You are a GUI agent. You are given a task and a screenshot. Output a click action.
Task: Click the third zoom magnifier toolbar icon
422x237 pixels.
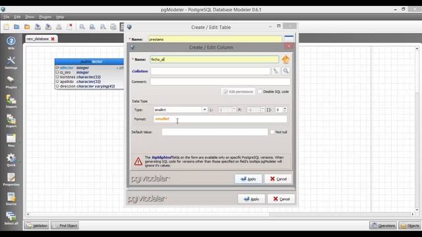pyautogui.click(x=103, y=27)
